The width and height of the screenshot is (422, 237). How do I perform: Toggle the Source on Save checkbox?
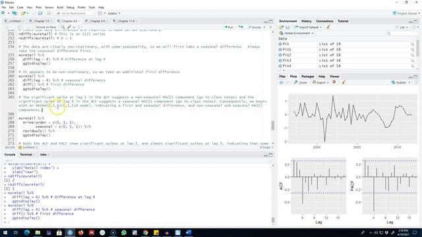34,27
